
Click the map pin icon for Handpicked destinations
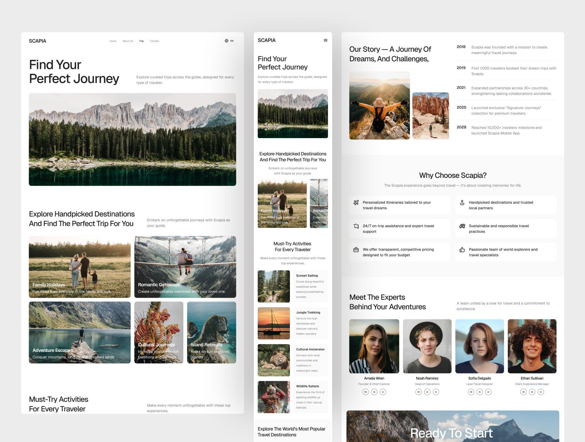click(x=462, y=202)
